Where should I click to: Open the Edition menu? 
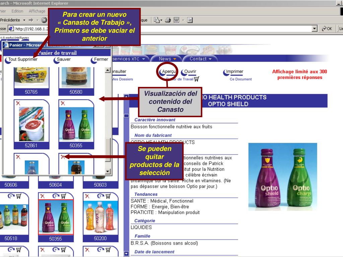(17, 11)
